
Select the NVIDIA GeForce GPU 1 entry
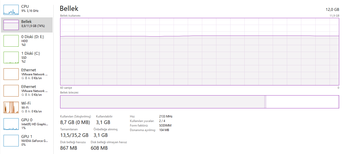tap(34, 140)
